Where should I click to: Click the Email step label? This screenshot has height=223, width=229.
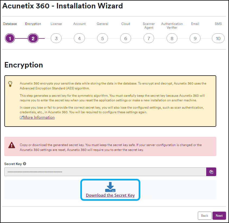point(195,24)
